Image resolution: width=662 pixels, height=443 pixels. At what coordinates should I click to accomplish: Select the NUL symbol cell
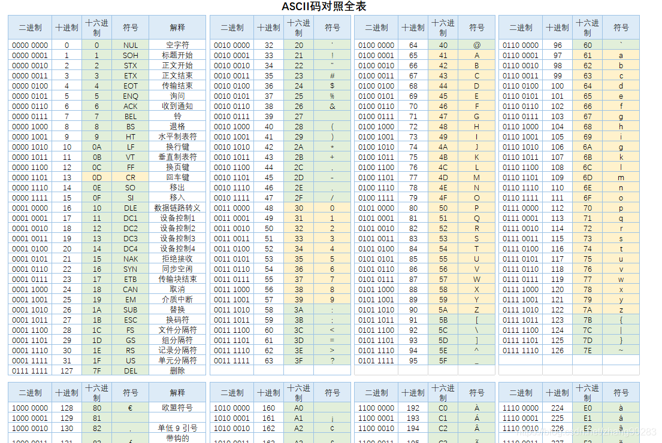[131, 45]
